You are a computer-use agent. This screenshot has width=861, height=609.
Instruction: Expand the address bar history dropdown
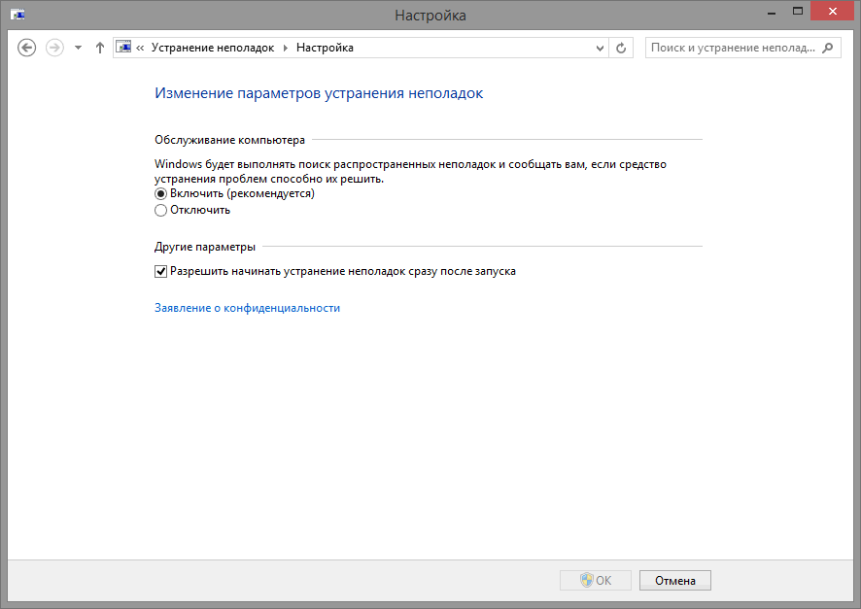[x=600, y=48]
